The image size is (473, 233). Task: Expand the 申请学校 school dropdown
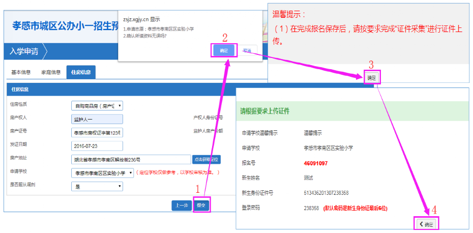103,173
